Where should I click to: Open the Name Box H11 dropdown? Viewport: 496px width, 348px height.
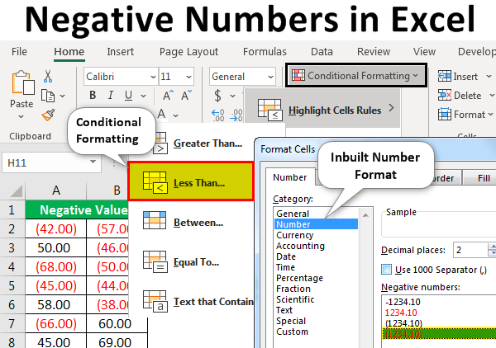tap(93, 162)
